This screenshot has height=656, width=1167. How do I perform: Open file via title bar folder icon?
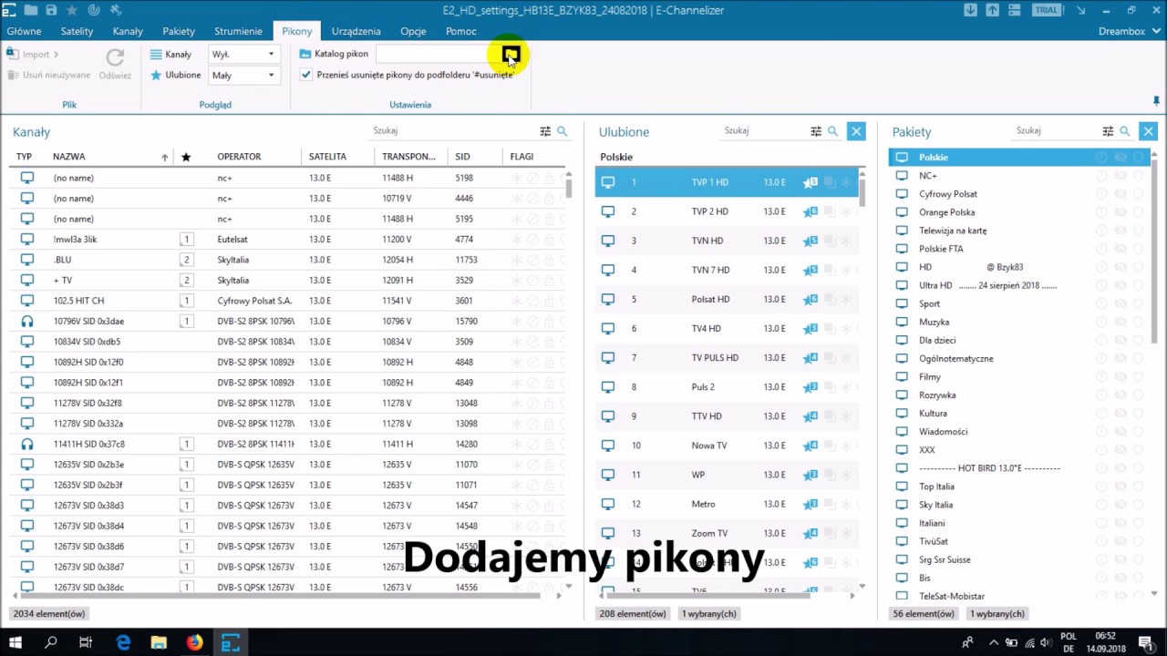[31, 10]
